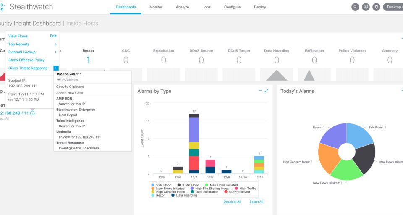The width and height of the screenshot is (403, 215).
Task: Click AMP EDR Search for this IP
Action: click(x=72, y=104)
